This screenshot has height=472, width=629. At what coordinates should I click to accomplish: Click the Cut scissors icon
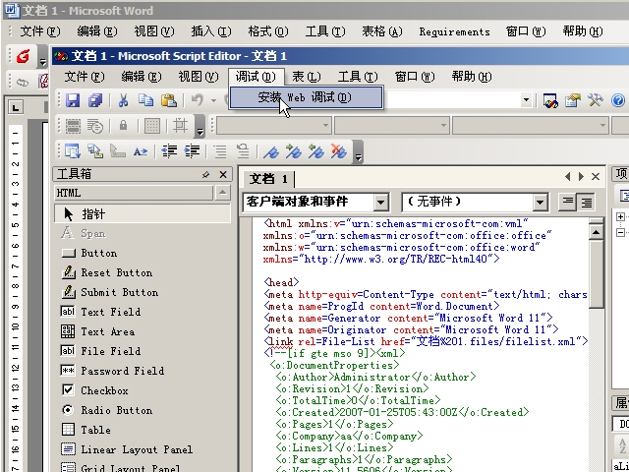click(x=123, y=100)
